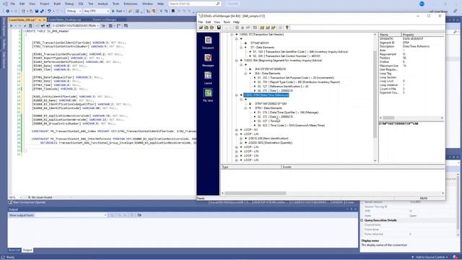Select the File View sidebar icon
Image resolution: width=462 pixels, height=260 pixels.
pyautogui.click(x=208, y=95)
